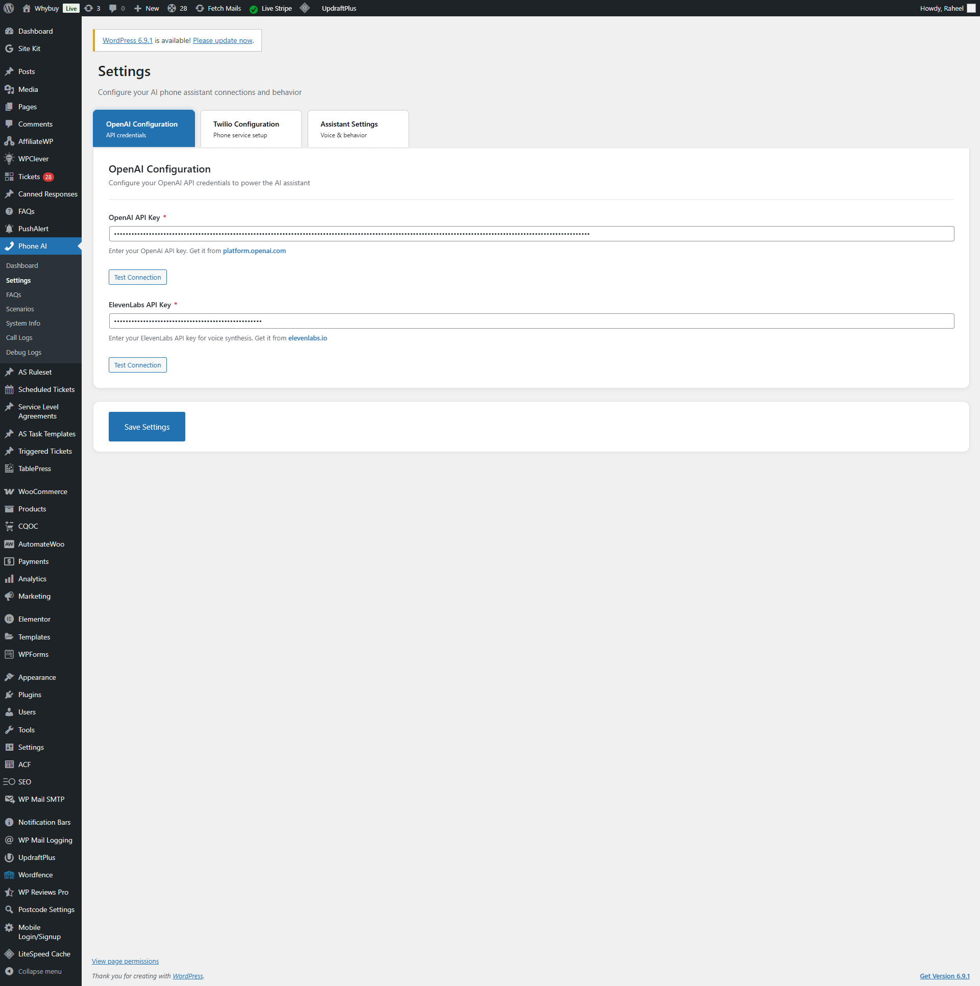980x986 pixels.
Task: Open the comments bubble icon
Action: [x=113, y=8]
